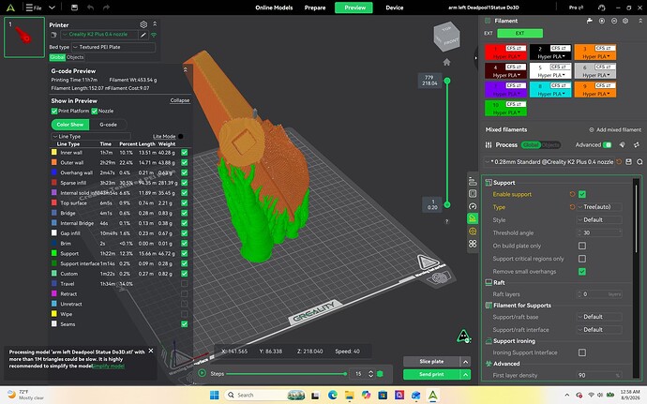Collapse the G-code Preview panel
647x404 pixels.
pyautogui.click(x=186, y=70)
